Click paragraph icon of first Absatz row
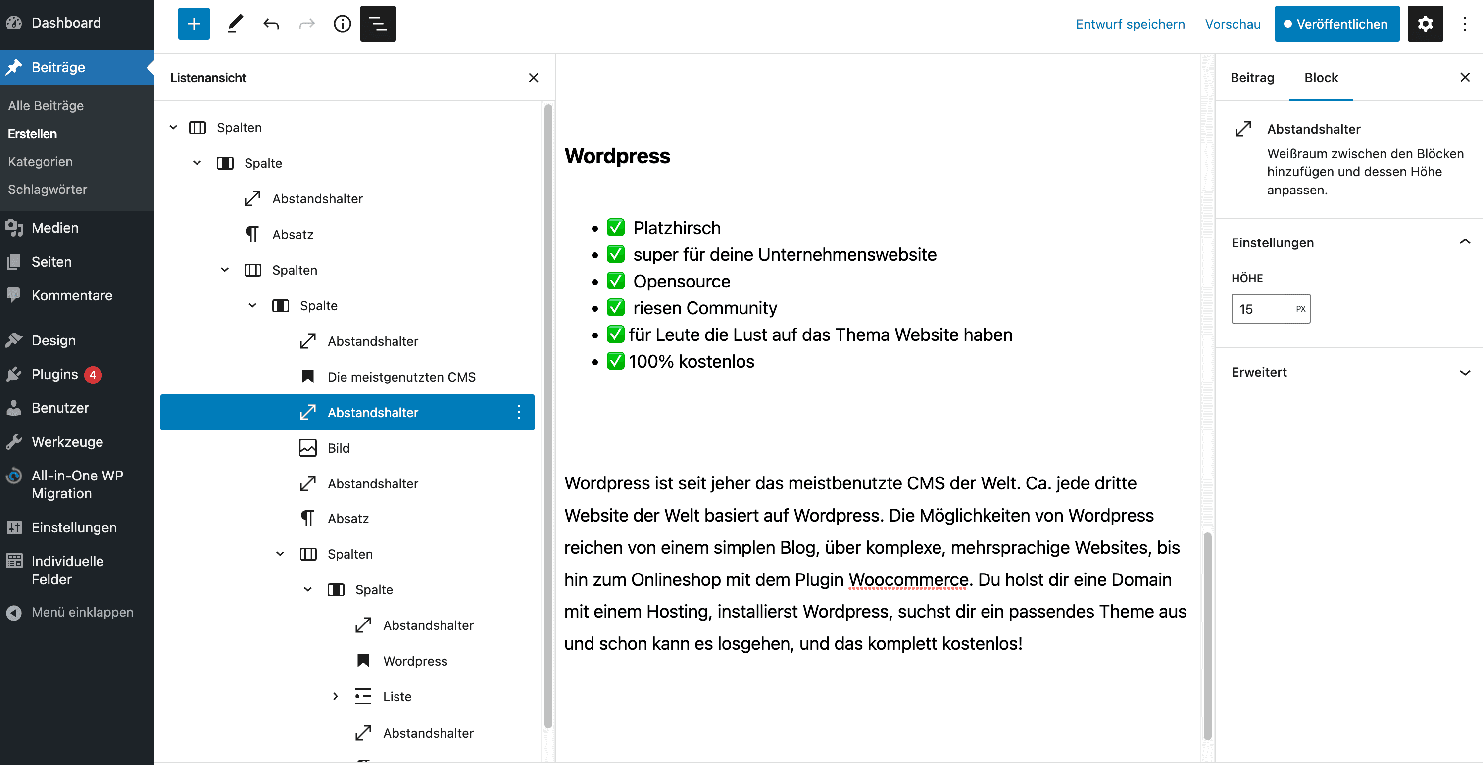The image size is (1483, 765). pos(252,234)
